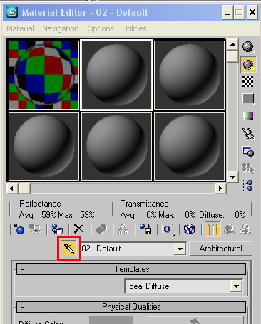Toggle the checkered Background pattern
The width and height of the screenshot is (261, 324).
(x=248, y=82)
